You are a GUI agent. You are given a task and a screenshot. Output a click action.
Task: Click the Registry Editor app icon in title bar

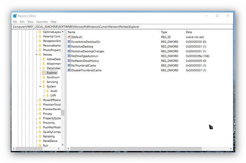coord(15,16)
